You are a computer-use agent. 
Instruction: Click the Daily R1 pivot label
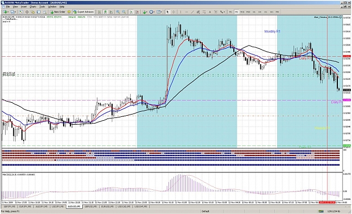(305, 58)
